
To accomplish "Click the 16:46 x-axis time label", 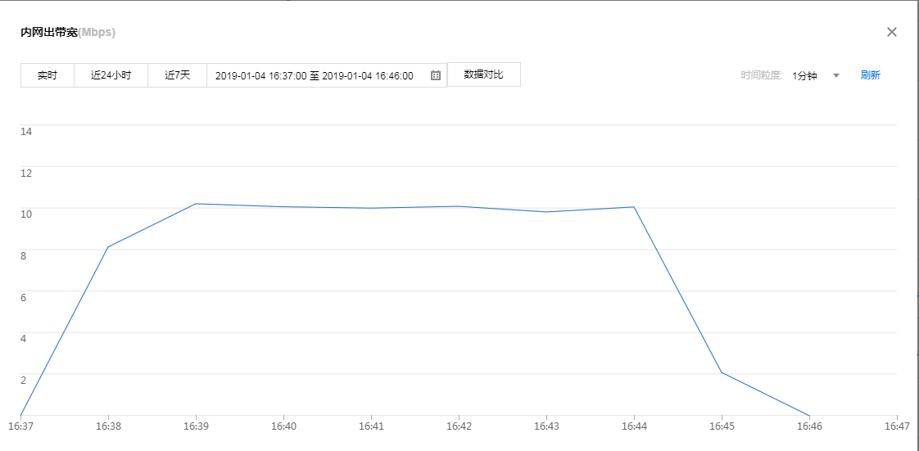I will (809, 426).
